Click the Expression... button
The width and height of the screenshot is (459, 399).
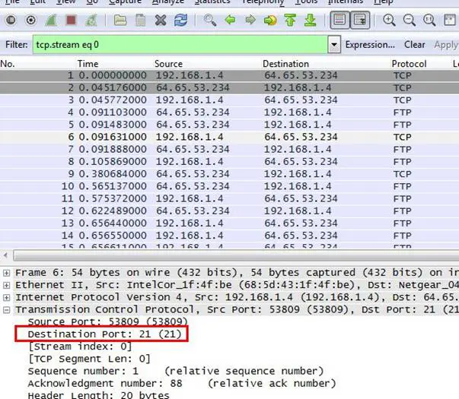(x=371, y=45)
